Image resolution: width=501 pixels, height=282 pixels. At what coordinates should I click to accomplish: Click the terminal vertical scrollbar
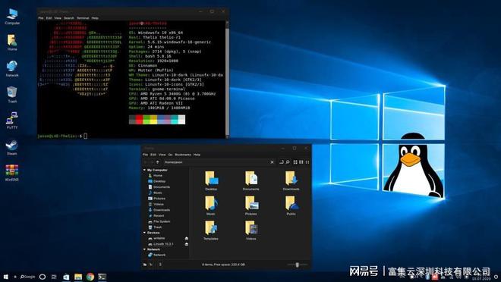[x=227, y=79]
